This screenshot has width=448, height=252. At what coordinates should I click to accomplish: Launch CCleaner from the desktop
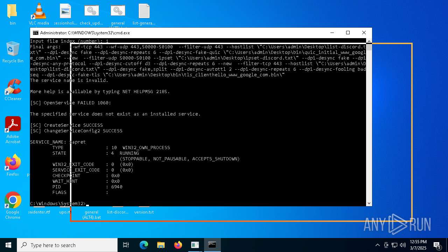coord(13,90)
